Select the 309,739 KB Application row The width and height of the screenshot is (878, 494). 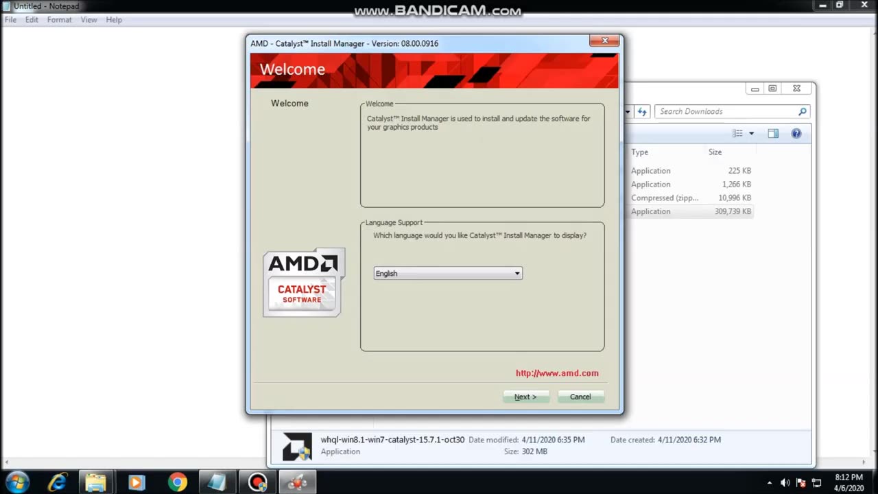pyautogui.click(x=691, y=212)
